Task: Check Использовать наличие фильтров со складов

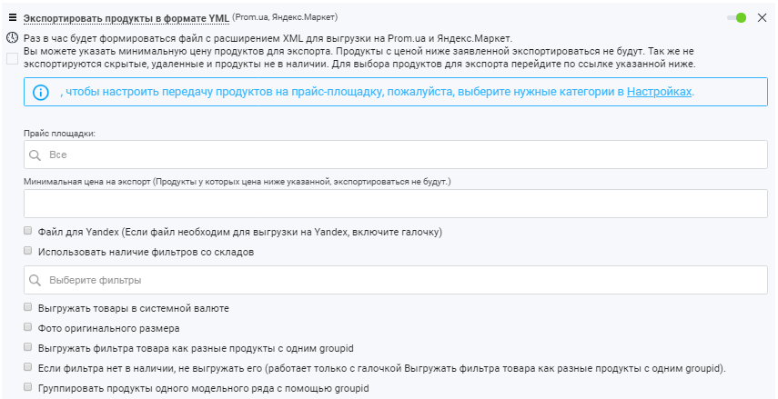Action: point(28,251)
